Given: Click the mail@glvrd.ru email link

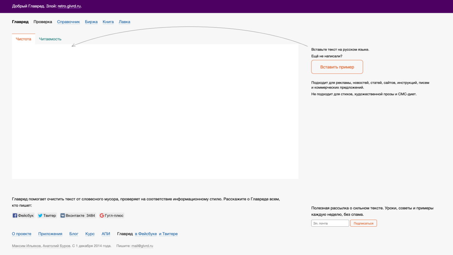Looking at the screenshot, I should (142, 246).
